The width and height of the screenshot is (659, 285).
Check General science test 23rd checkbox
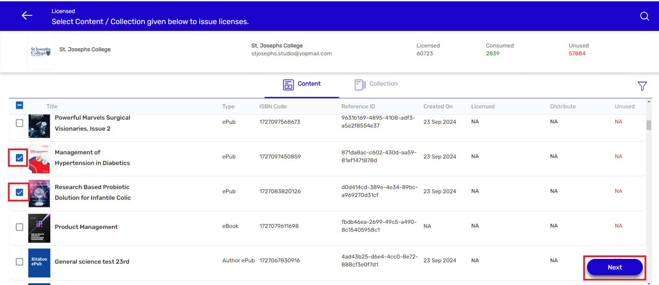(x=19, y=262)
